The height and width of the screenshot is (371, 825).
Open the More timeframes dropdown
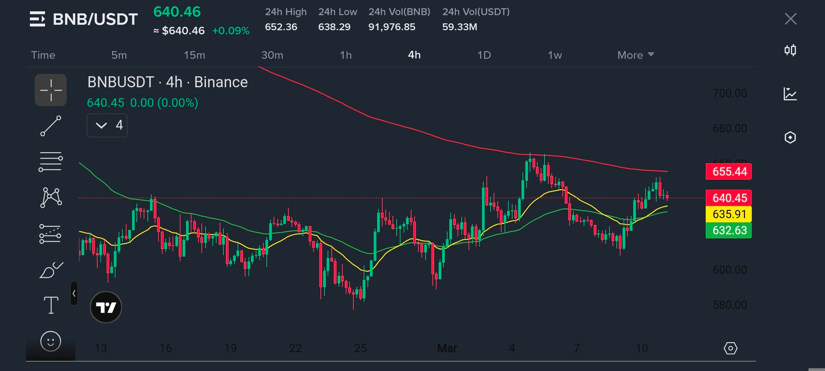(635, 55)
